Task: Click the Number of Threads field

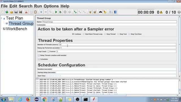Action: (x=117, y=44)
